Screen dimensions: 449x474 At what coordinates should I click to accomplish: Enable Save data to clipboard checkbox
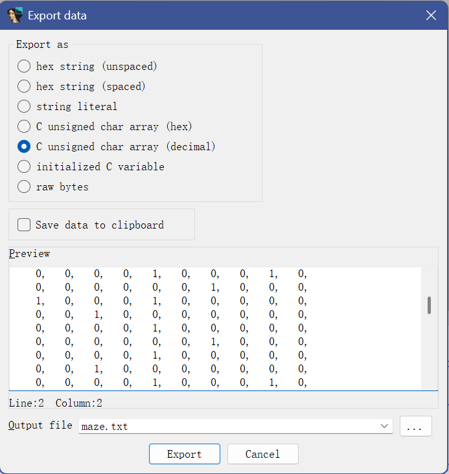coord(25,225)
